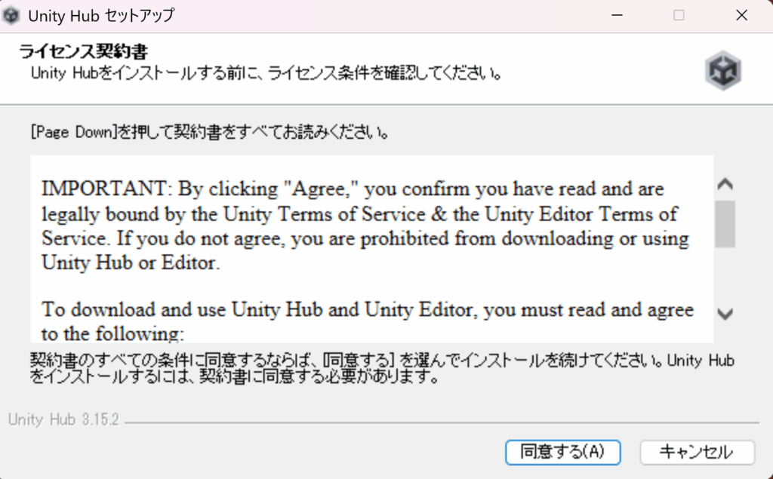
Task: Click the ライセンス契約書 heading
Action: pos(83,52)
